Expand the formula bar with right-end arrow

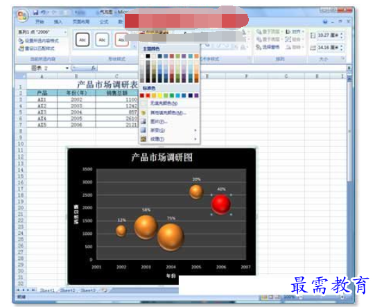tap(349, 69)
